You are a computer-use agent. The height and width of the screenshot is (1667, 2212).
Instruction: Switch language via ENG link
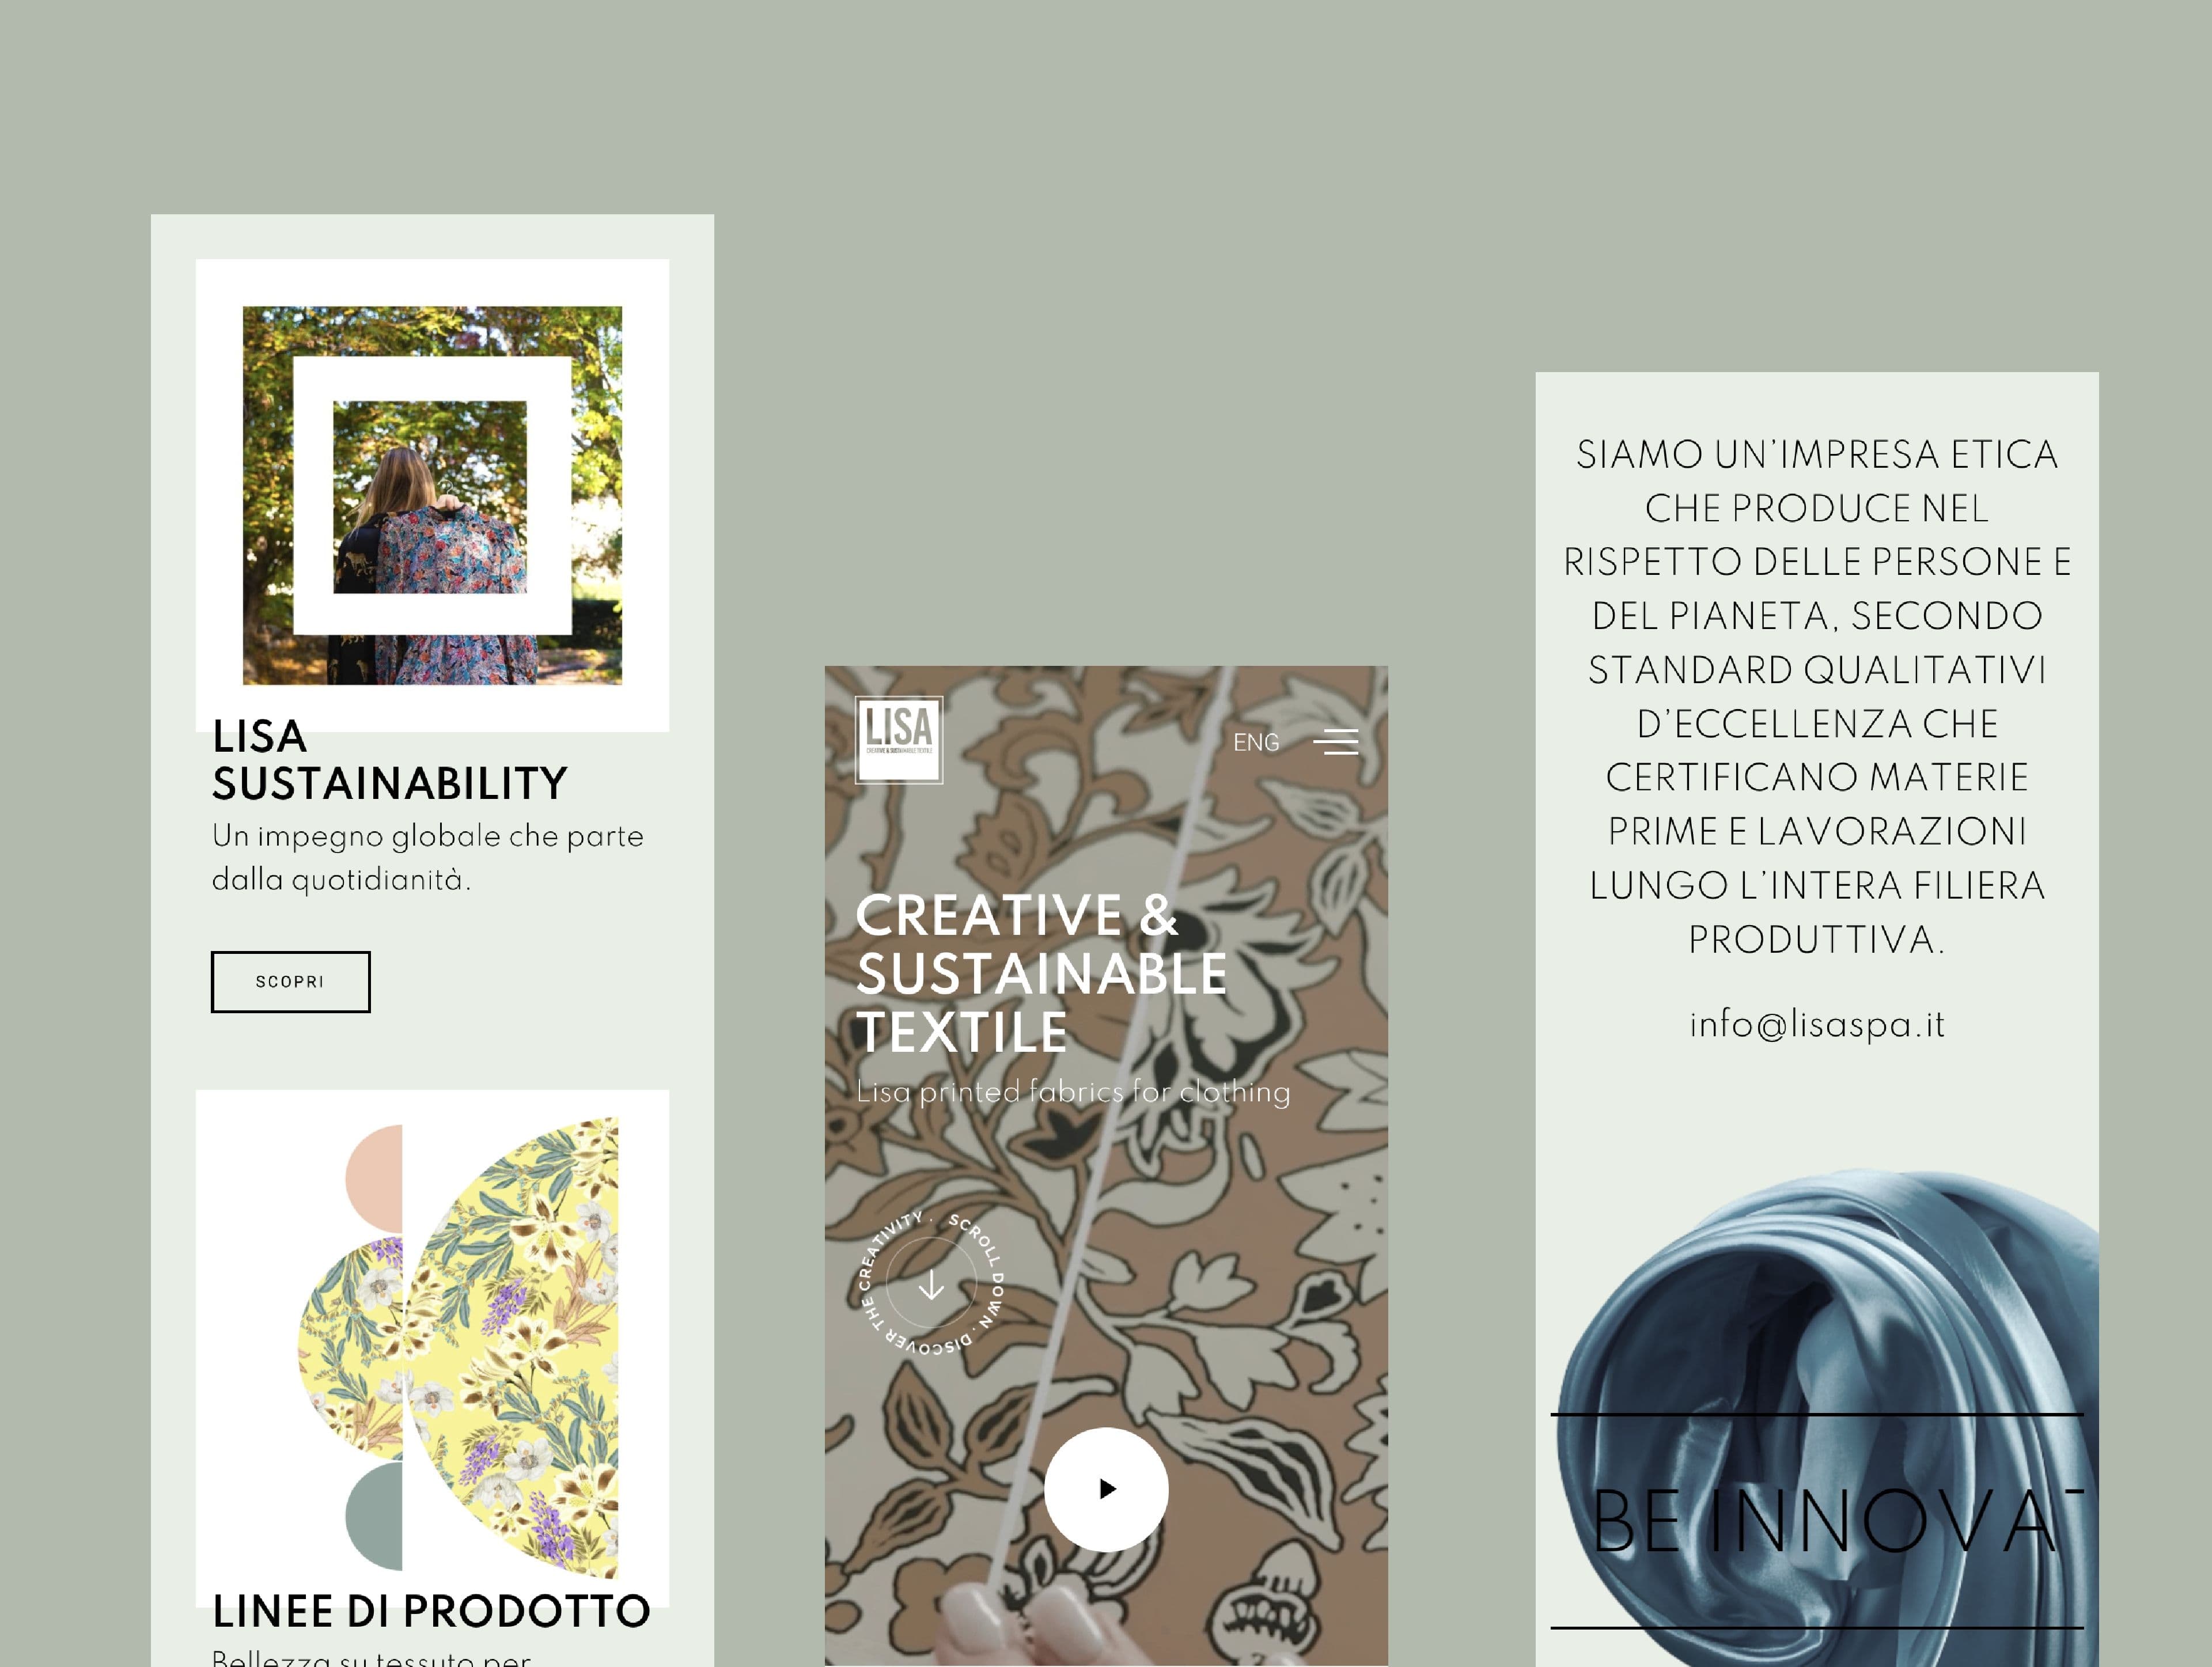1256,742
